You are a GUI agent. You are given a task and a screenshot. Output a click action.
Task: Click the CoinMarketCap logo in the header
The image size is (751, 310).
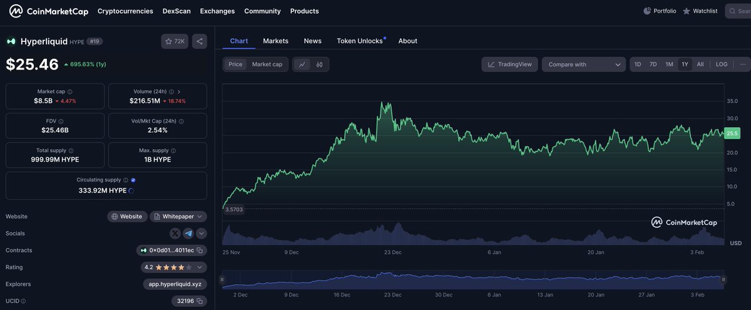(48, 11)
